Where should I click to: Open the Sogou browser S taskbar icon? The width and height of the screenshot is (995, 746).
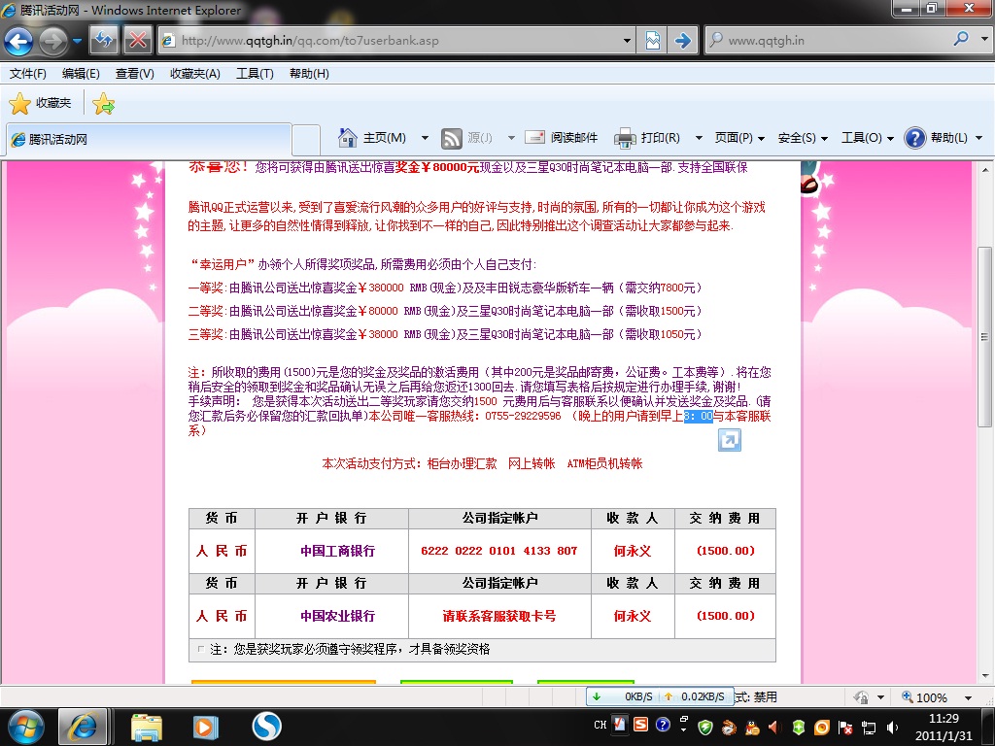click(x=266, y=727)
